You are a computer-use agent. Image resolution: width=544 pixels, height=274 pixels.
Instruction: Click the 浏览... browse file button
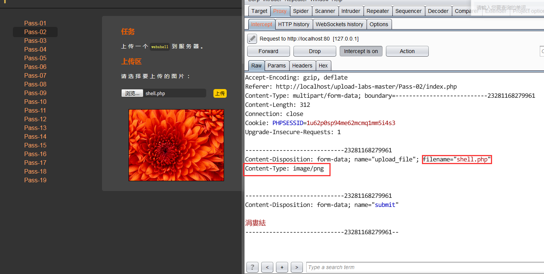(x=132, y=93)
